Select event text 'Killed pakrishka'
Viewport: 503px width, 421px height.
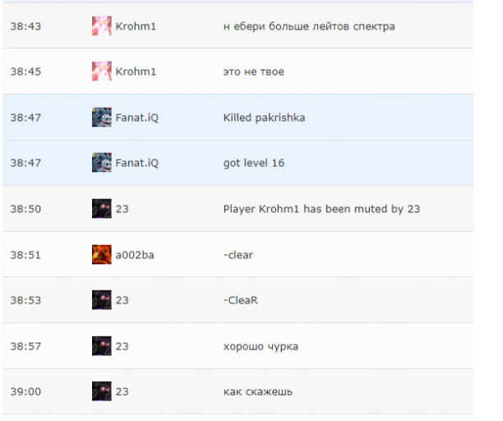[x=264, y=118]
